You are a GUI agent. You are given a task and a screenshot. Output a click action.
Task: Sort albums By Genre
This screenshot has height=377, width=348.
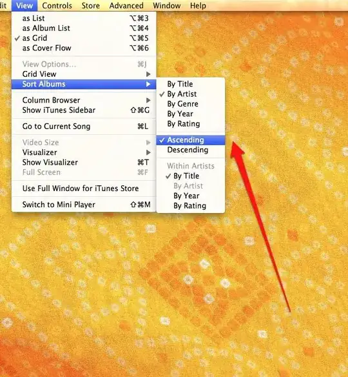point(191,104)
